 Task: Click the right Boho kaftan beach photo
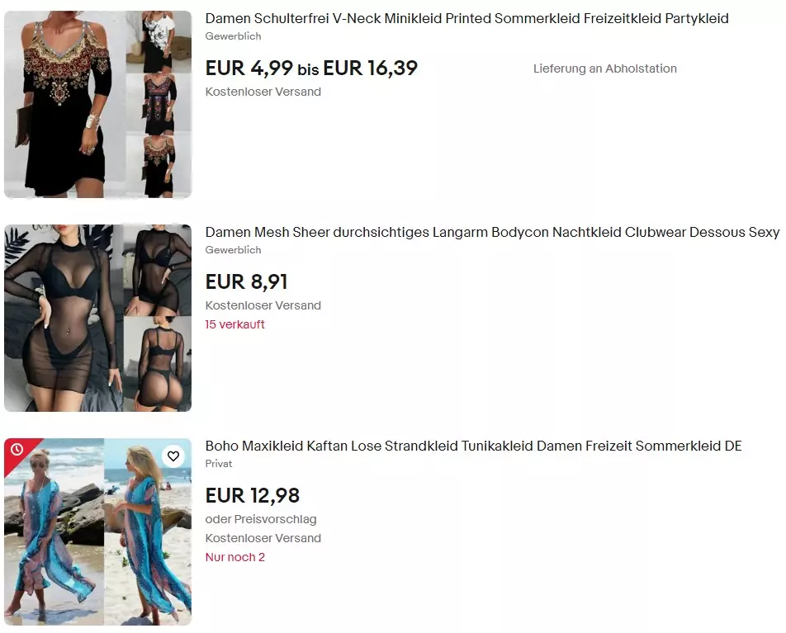[x=148, y=531]
